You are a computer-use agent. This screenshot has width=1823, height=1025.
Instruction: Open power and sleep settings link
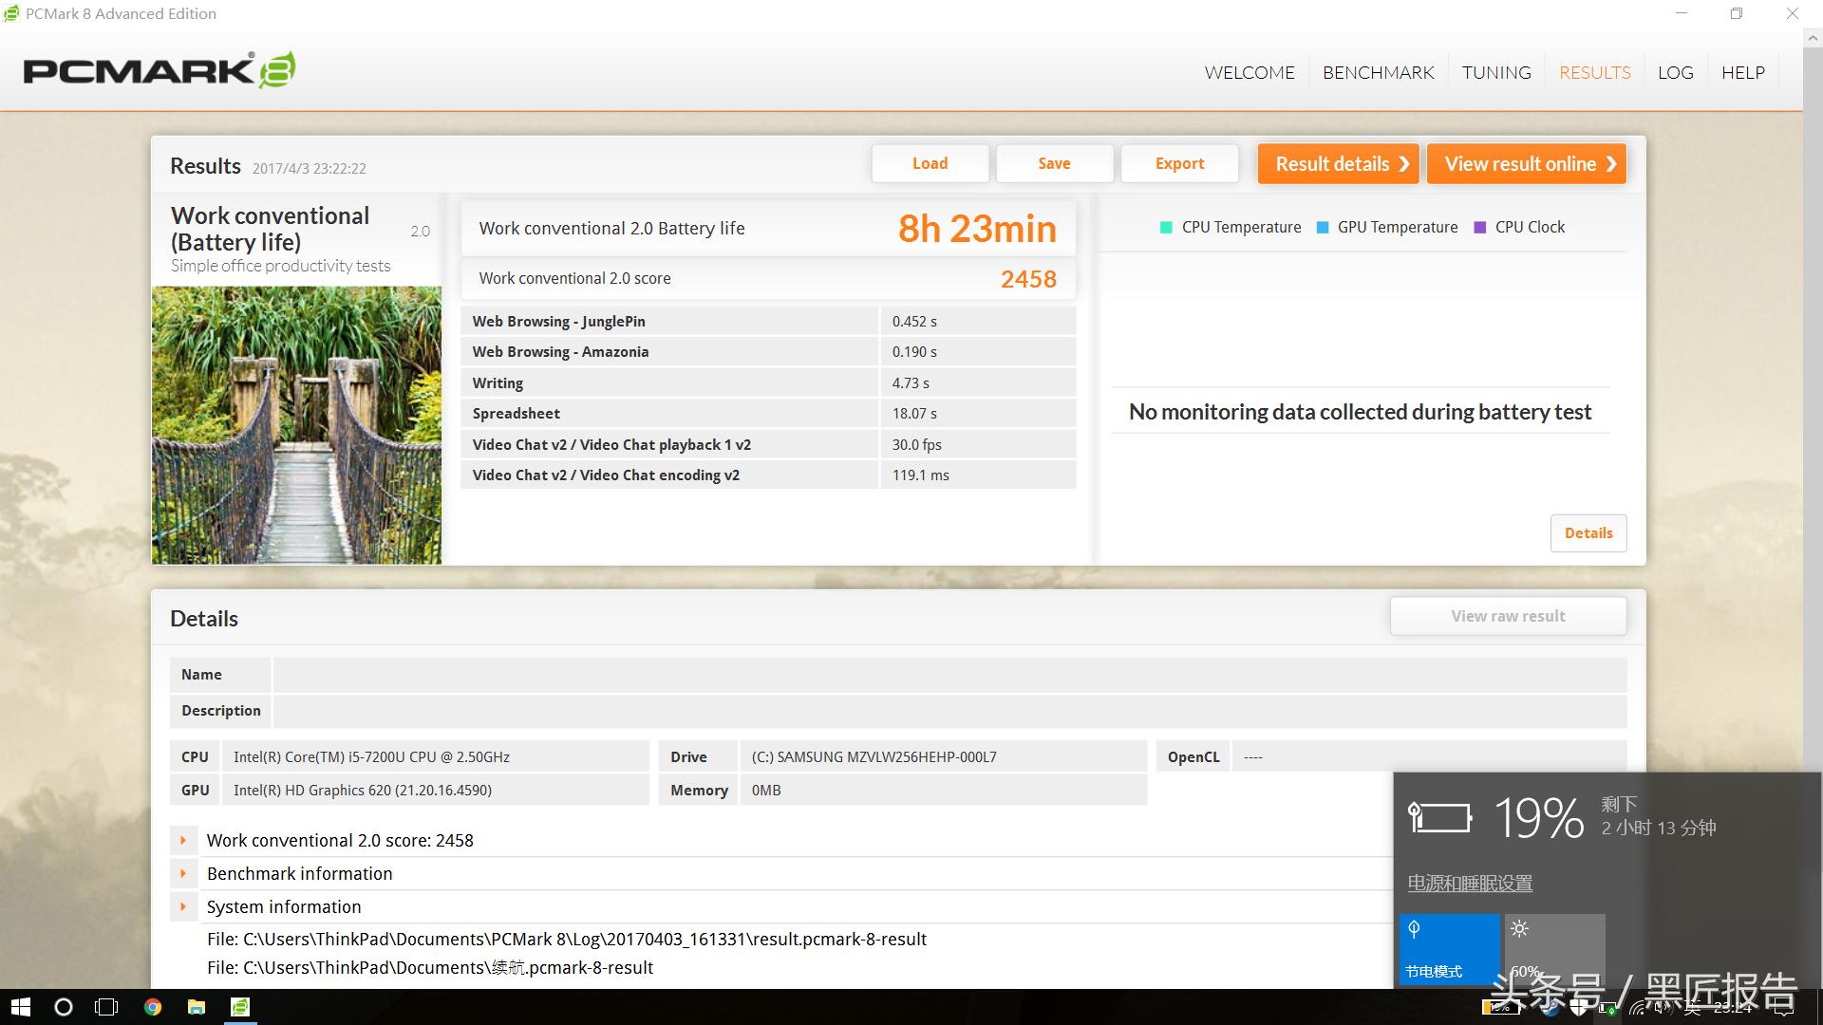tap(1469, 884)
